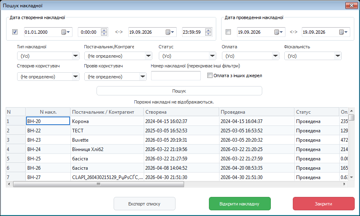Open calendar for posting start date
This screenshot has height=216, width=360.
279,32
